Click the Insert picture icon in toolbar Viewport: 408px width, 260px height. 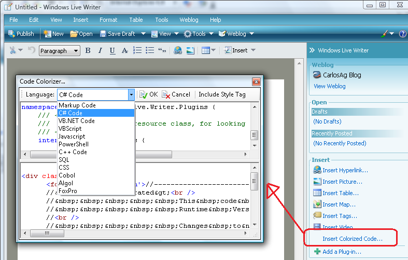[x=190, y=50]
